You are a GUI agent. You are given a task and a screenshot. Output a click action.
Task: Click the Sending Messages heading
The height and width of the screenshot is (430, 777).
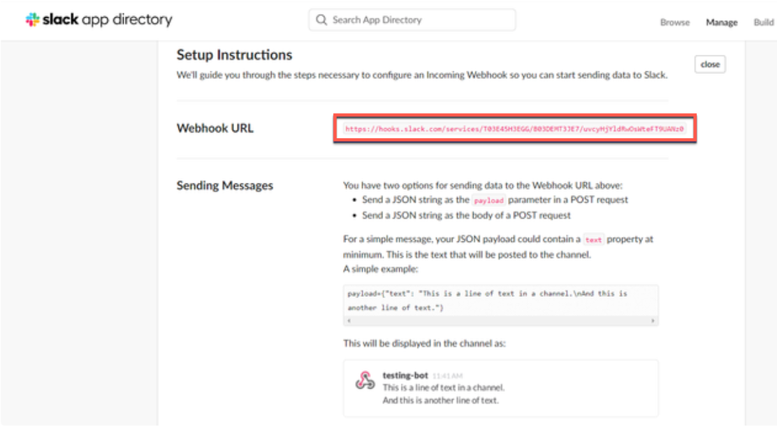coord(224,185)
